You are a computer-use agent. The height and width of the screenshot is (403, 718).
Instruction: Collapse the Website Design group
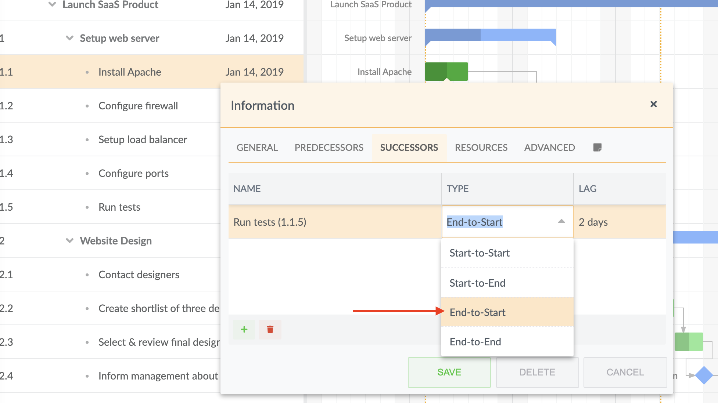click(x=69, y=241)
